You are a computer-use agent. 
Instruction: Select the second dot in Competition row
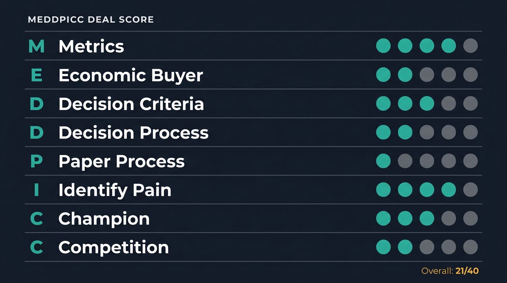tap(405, 247)
